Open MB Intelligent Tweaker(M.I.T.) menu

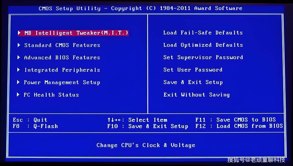point(76,33)
